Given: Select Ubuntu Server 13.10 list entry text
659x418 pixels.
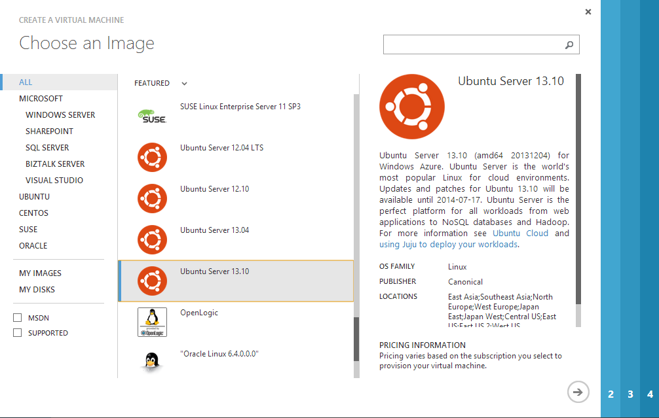Looking at the screenshot, I should pyautogui.click(x=215, y=271).
